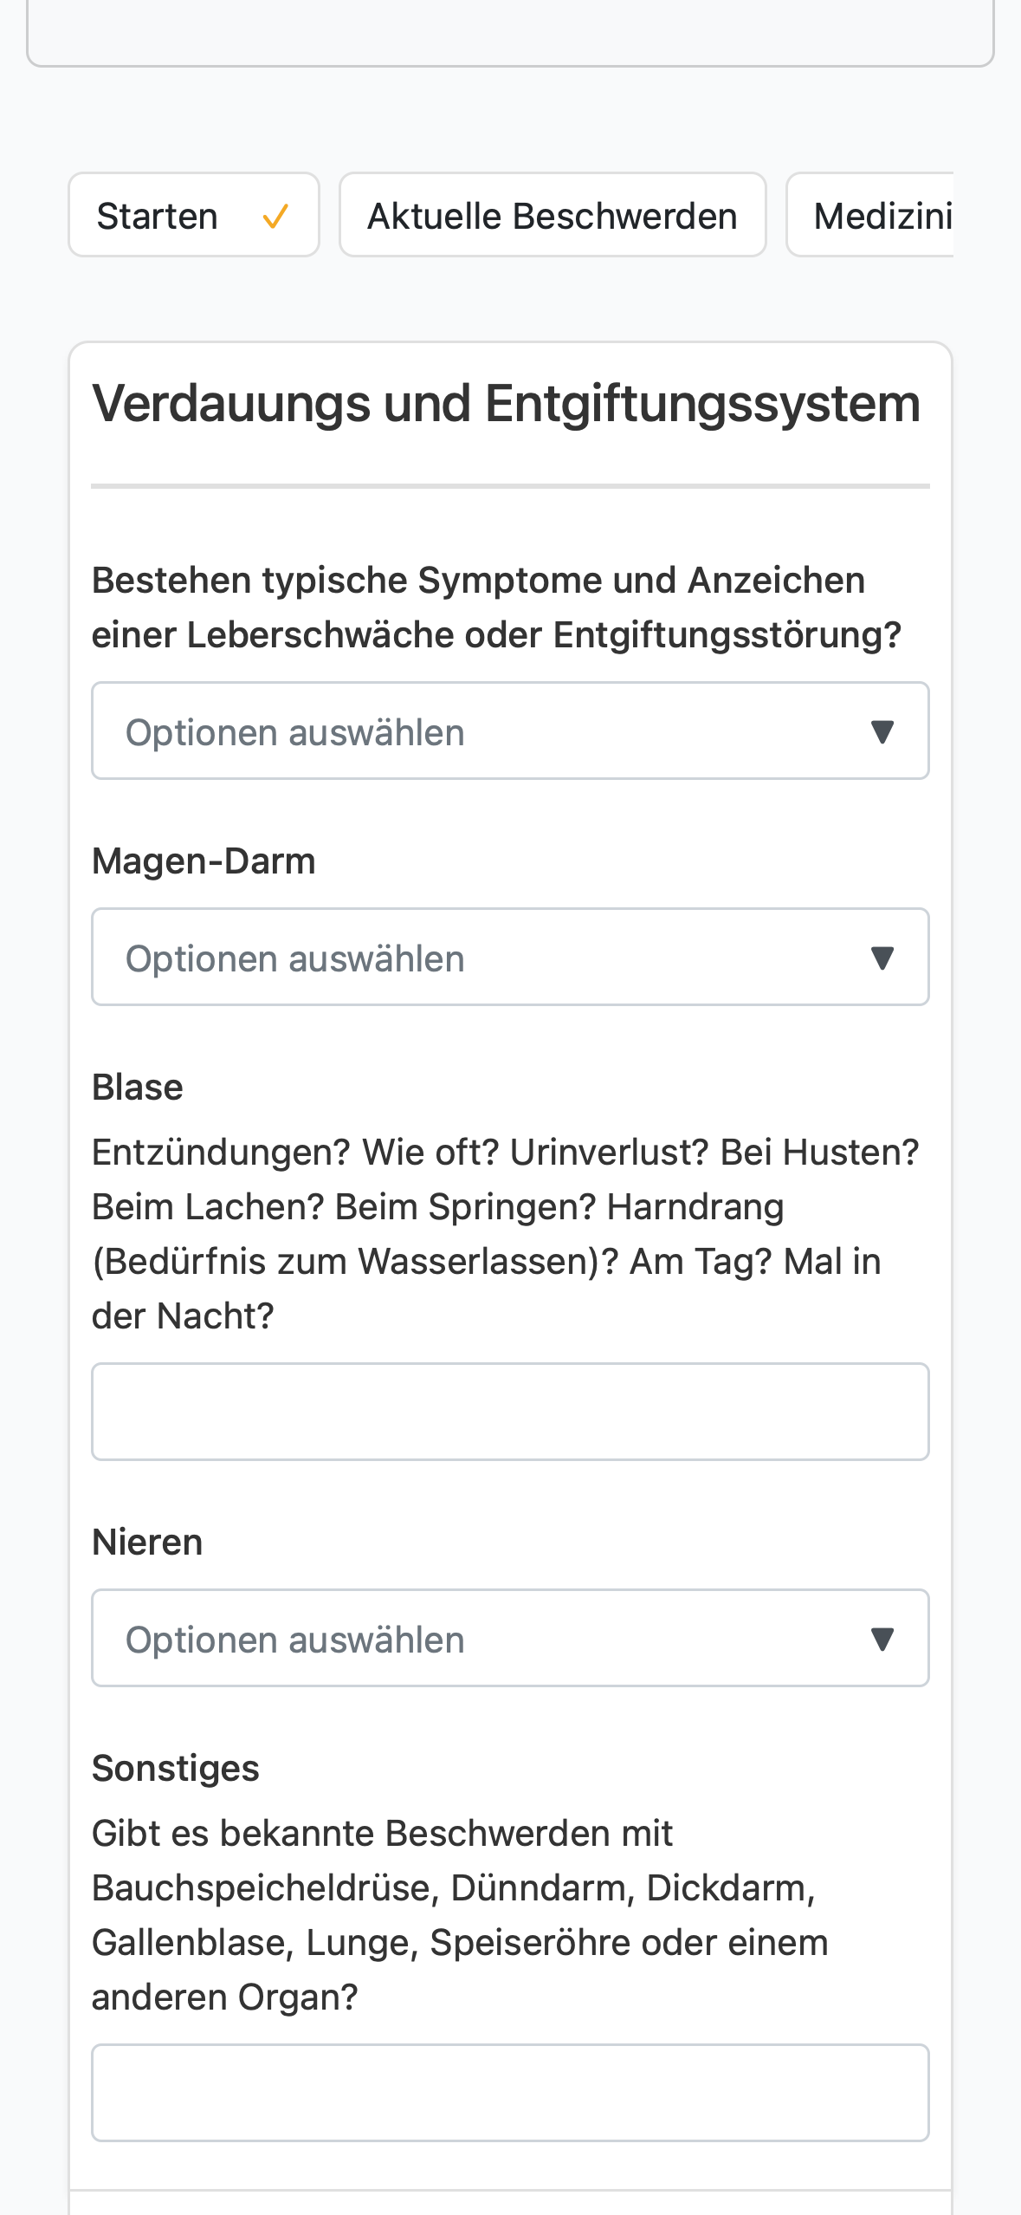Focus the Blase text input field
This screenshot has width=1021, height=2215.
(x=510, y=1412)
